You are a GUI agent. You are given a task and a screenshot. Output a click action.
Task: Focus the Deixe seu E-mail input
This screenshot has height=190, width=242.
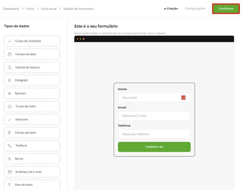154,116
